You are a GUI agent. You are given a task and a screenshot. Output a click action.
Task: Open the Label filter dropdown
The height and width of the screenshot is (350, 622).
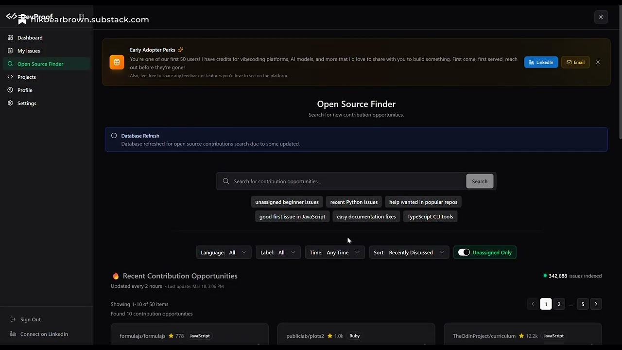278,252
